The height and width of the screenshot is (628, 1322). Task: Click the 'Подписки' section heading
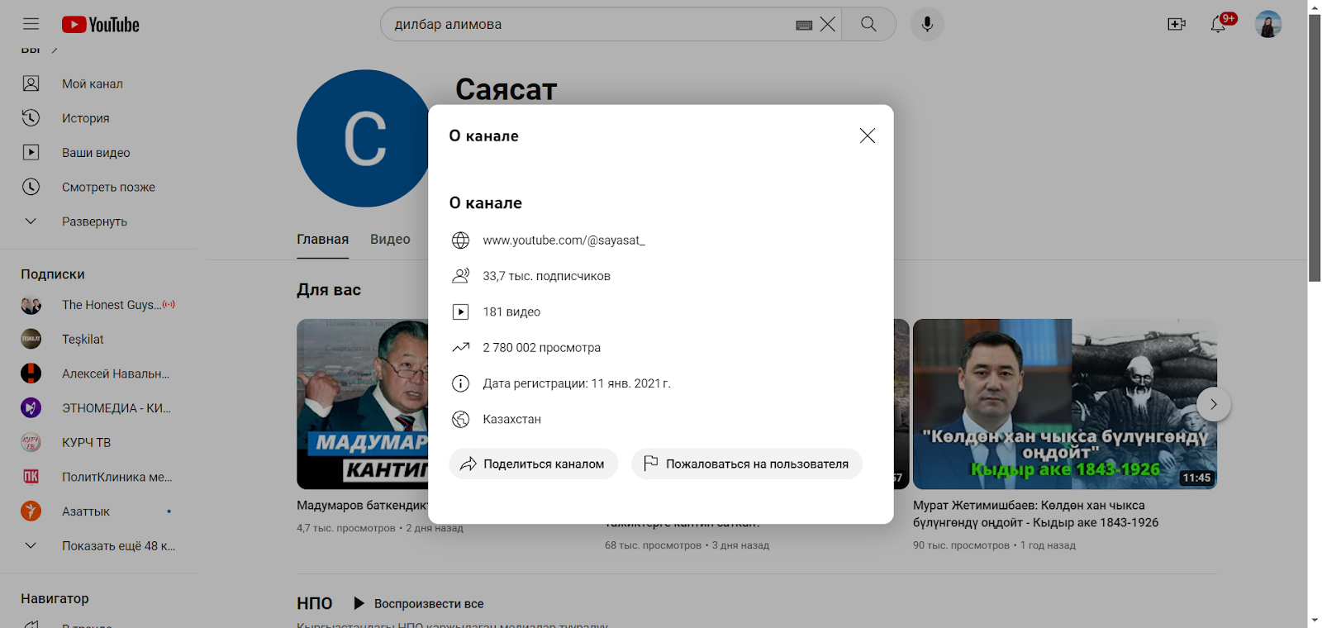point(53,274)
